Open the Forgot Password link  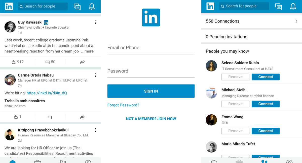click(x=123, y=105)
